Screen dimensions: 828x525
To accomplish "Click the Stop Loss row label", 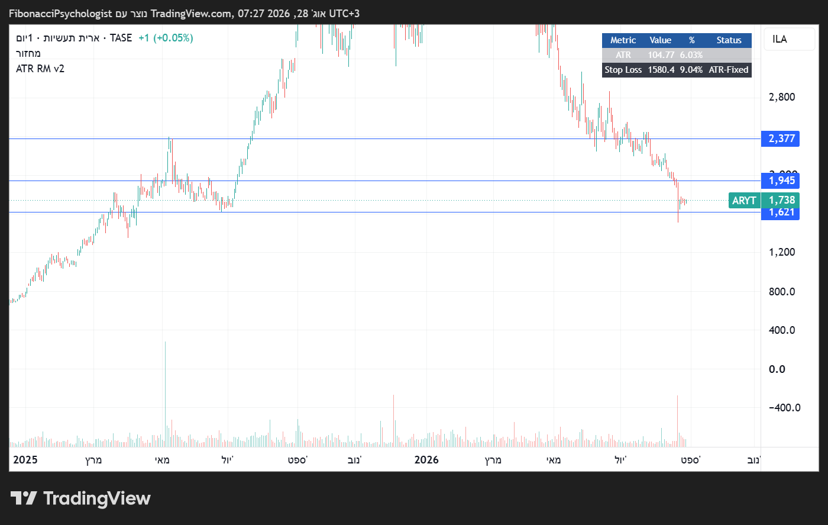I will [623, 70].
